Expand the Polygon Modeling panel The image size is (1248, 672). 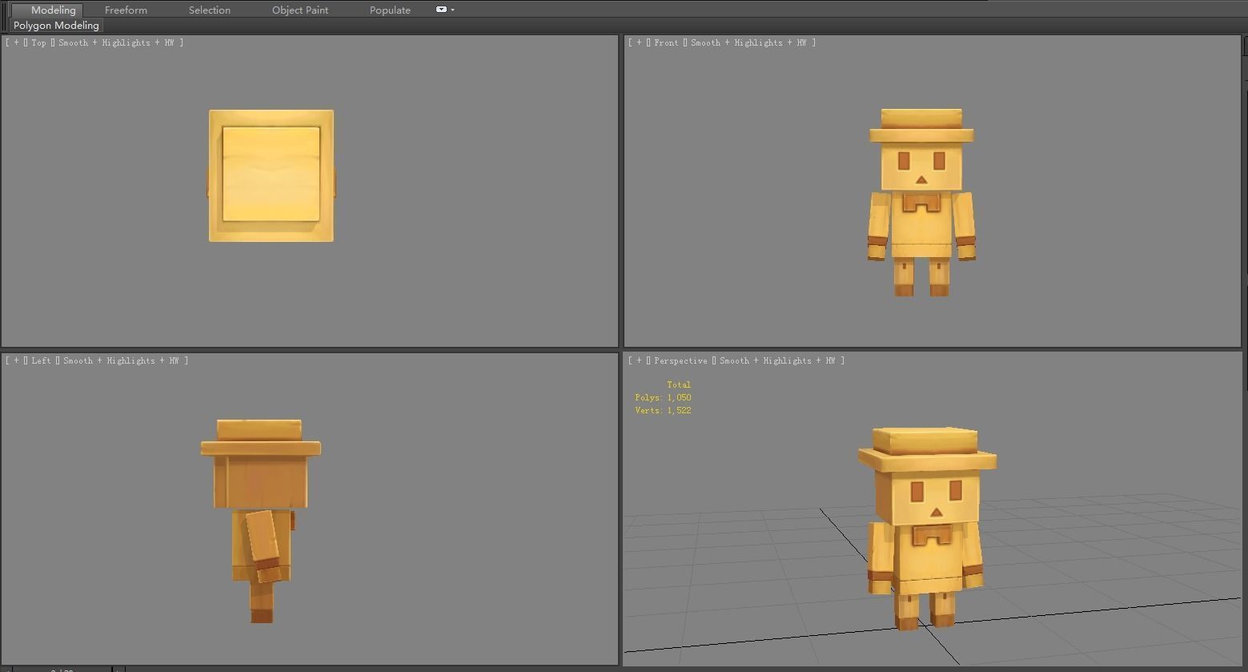pyautogui.click(x=56, y=25)
